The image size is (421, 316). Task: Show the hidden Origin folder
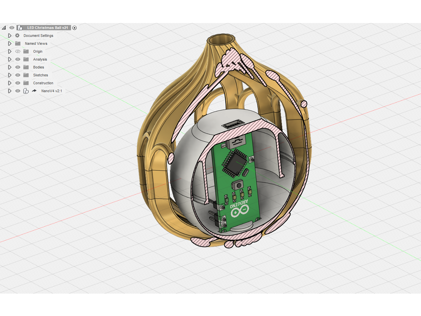click(x=18, y=51)
